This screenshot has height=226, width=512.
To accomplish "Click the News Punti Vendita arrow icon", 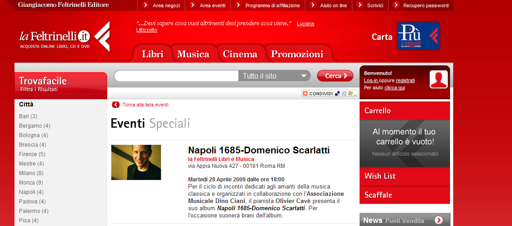I will click(439, 220).
